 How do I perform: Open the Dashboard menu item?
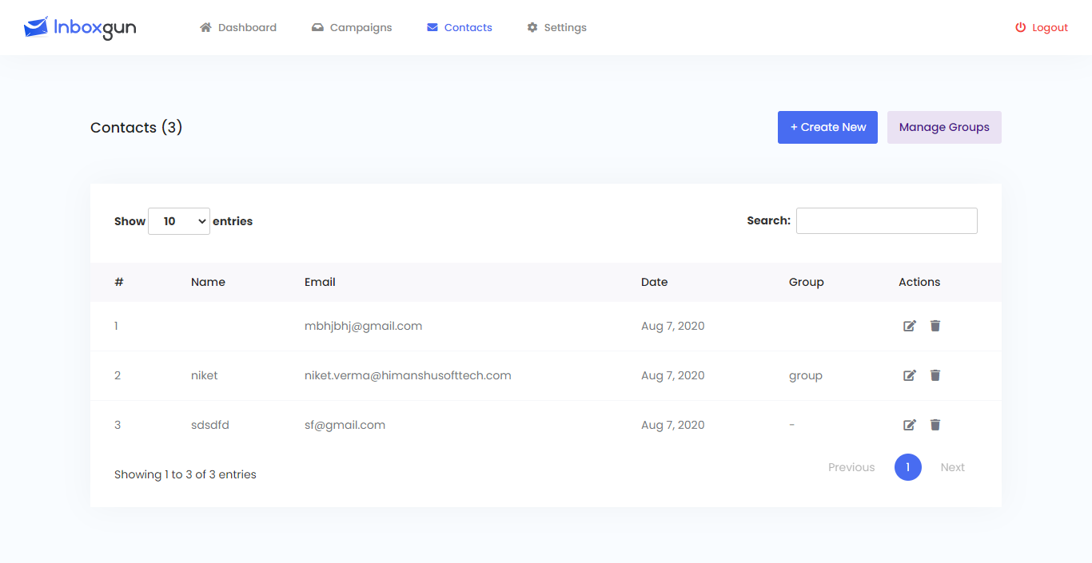238,27
